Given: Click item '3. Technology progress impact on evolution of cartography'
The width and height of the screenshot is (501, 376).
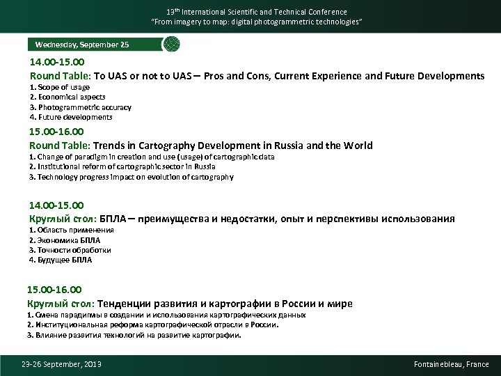Looking at the screenshot, I should [x=132, y=177].
